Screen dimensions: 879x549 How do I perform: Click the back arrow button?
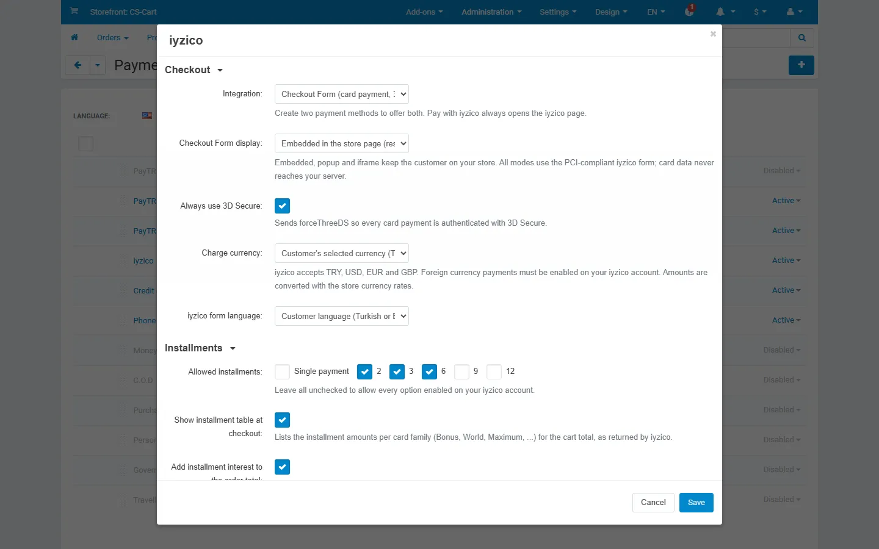[78, 65]
